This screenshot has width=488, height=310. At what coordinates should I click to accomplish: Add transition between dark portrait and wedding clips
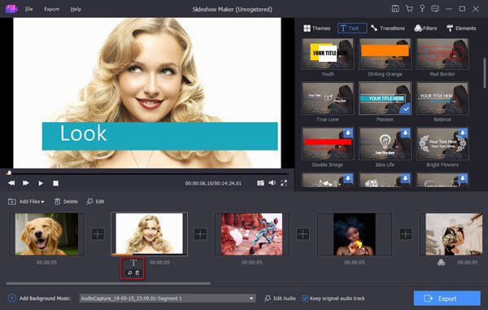click(x=405, y=234)
